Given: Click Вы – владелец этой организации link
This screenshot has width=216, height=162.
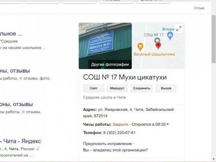Looking at the screenshot, I should click(115, 150).
